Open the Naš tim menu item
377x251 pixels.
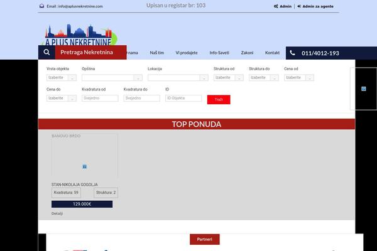coord(156,53)
